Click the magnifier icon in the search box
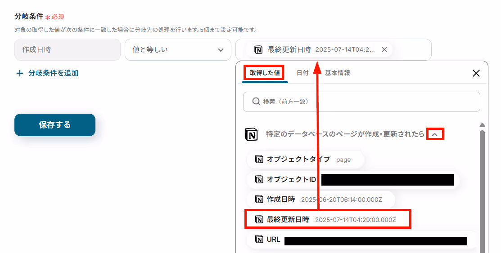501x253 pixels. pyautogui.click(x=256, y=102)
